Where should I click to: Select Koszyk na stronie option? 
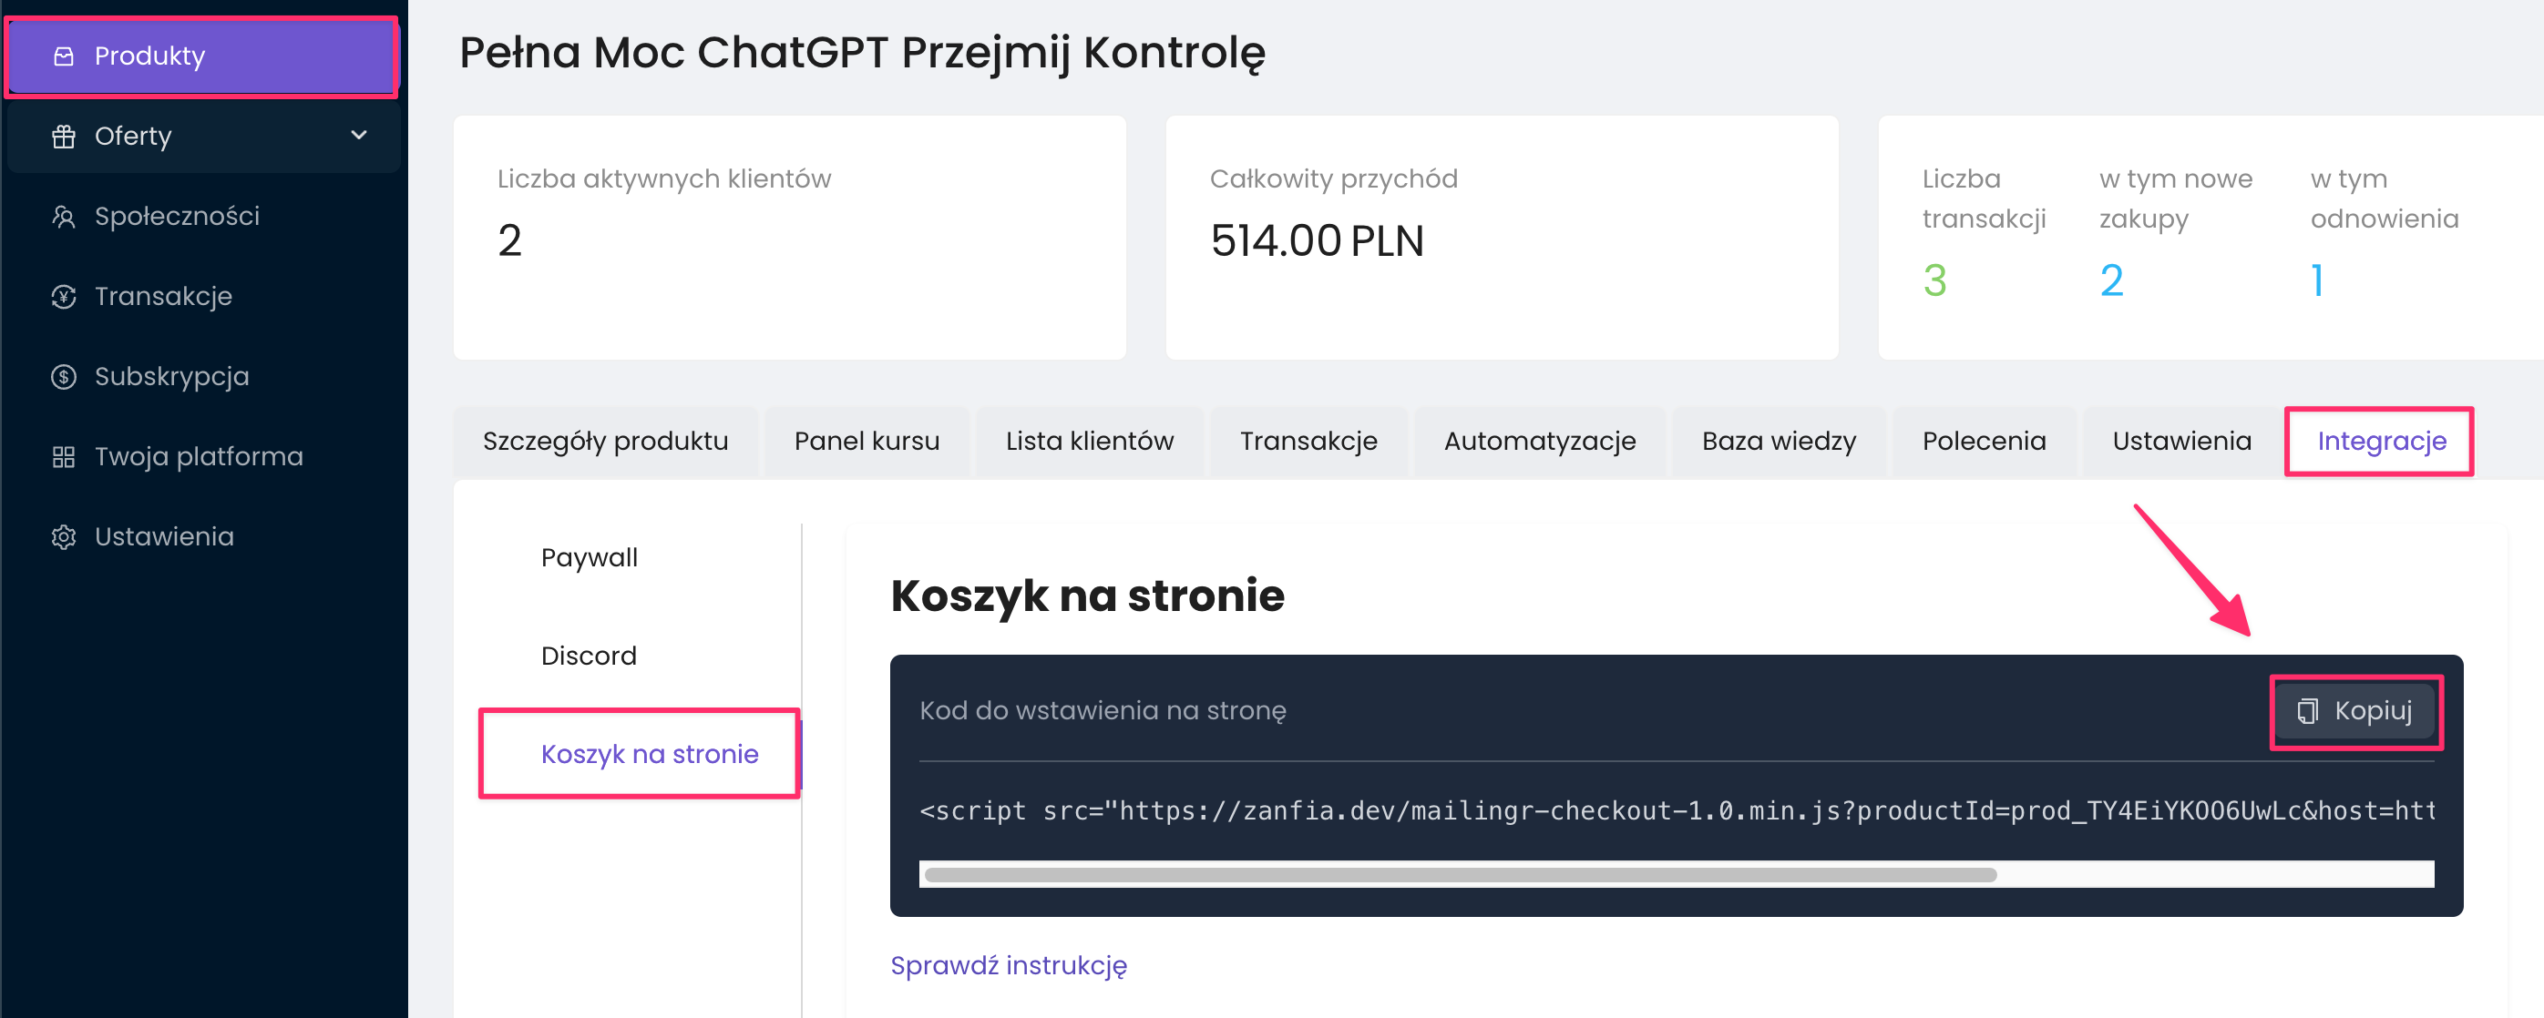[649, 755]
